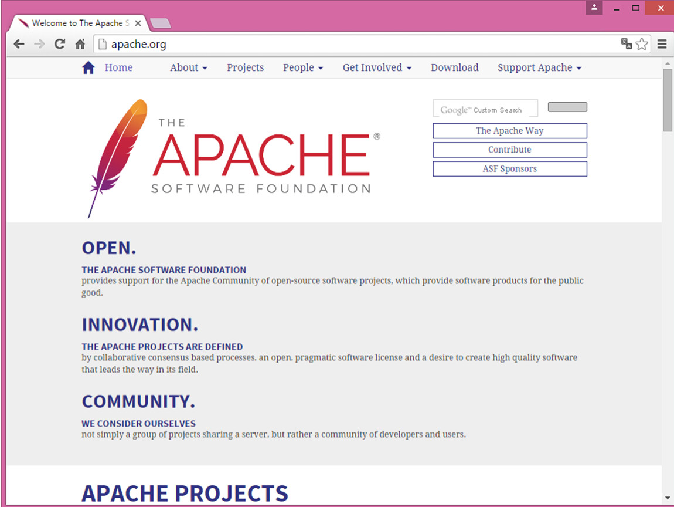Open the Projects navigation item
The image size is (674, 507).
tap(245, 68)
